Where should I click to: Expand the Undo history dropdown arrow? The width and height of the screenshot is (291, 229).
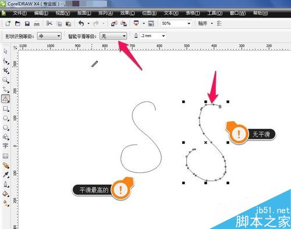[x=88, y=24]
